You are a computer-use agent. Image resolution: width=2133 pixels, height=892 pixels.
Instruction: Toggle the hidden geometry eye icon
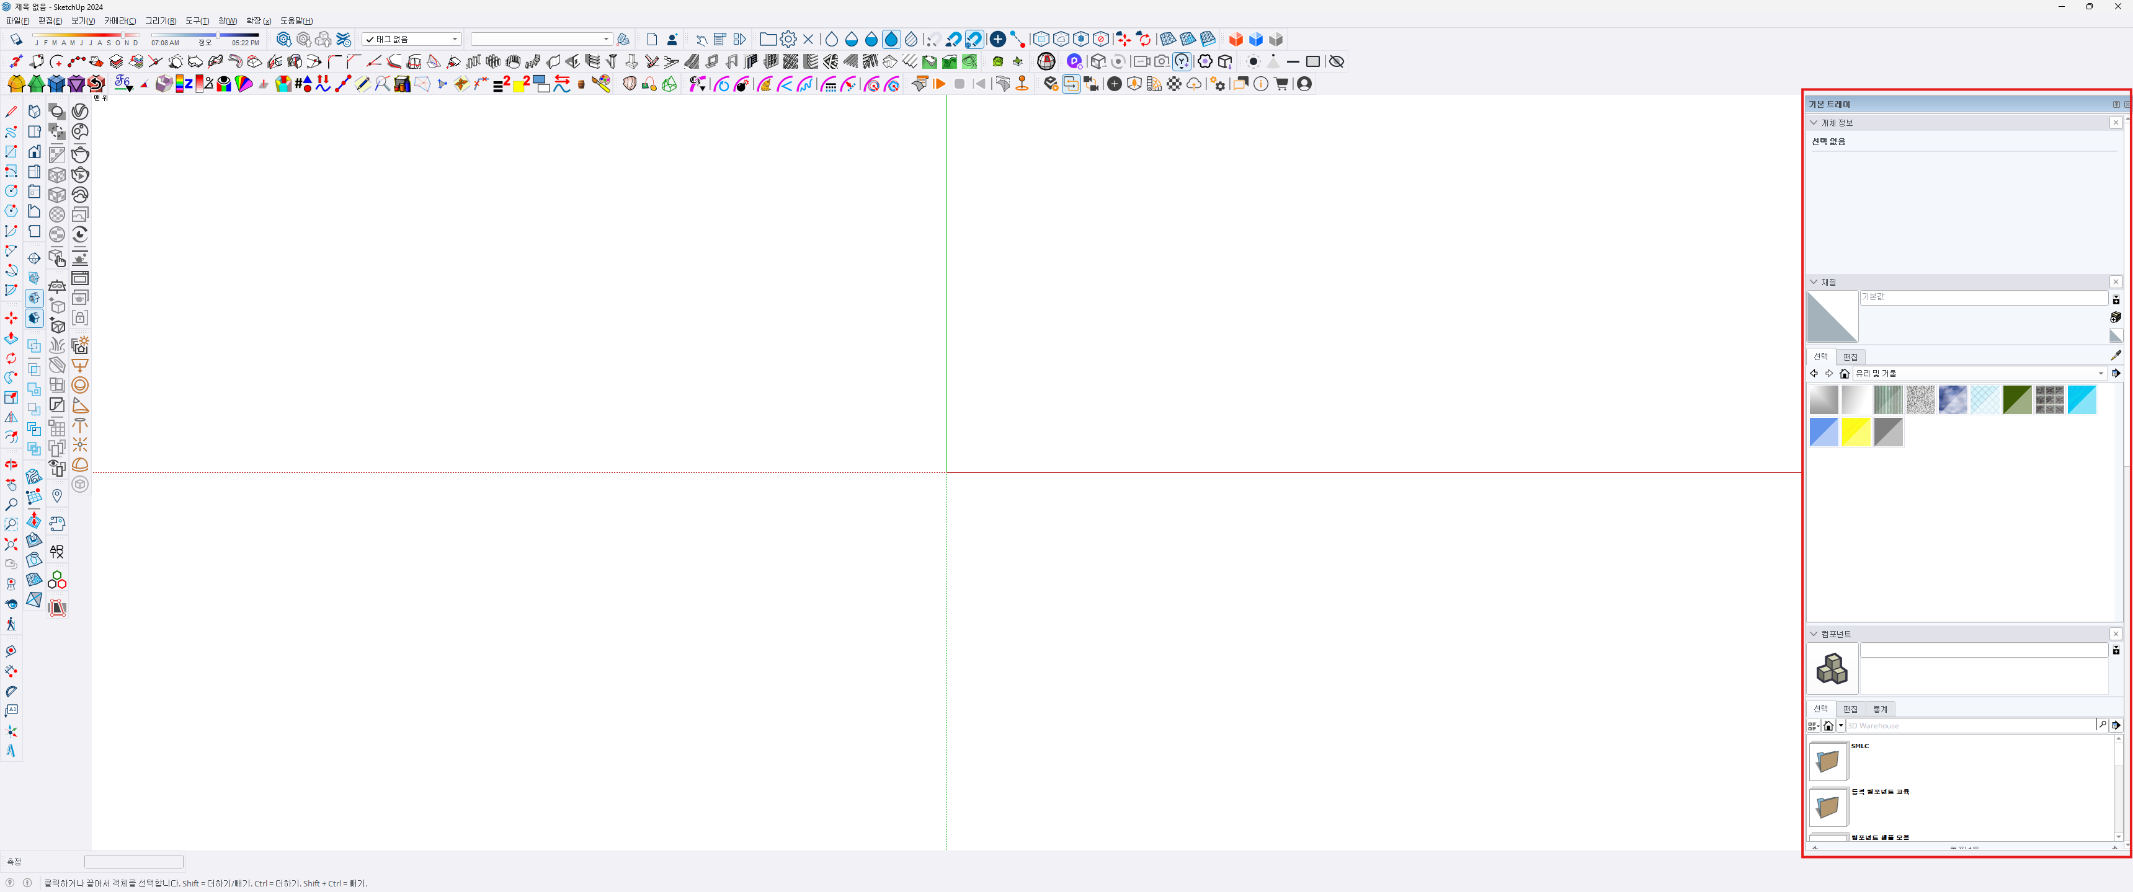tap(1335, 62)
